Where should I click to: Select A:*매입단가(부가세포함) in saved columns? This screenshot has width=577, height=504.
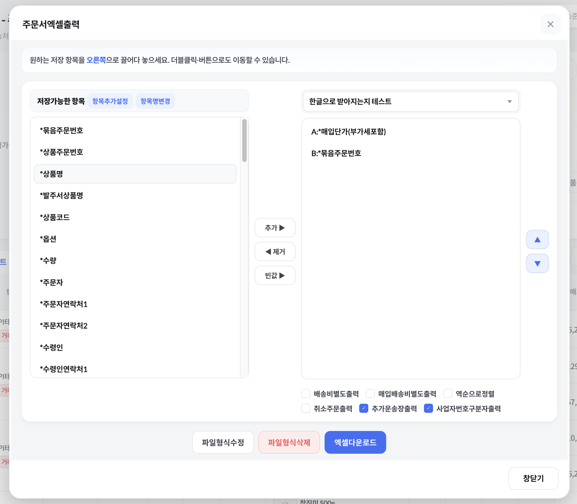click(411, 132)
